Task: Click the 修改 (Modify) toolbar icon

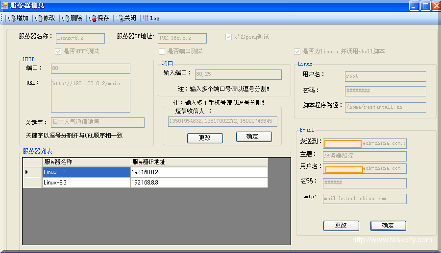Action: coord(39,18)
